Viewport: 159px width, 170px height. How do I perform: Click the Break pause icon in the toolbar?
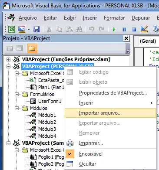coord(124,30)
